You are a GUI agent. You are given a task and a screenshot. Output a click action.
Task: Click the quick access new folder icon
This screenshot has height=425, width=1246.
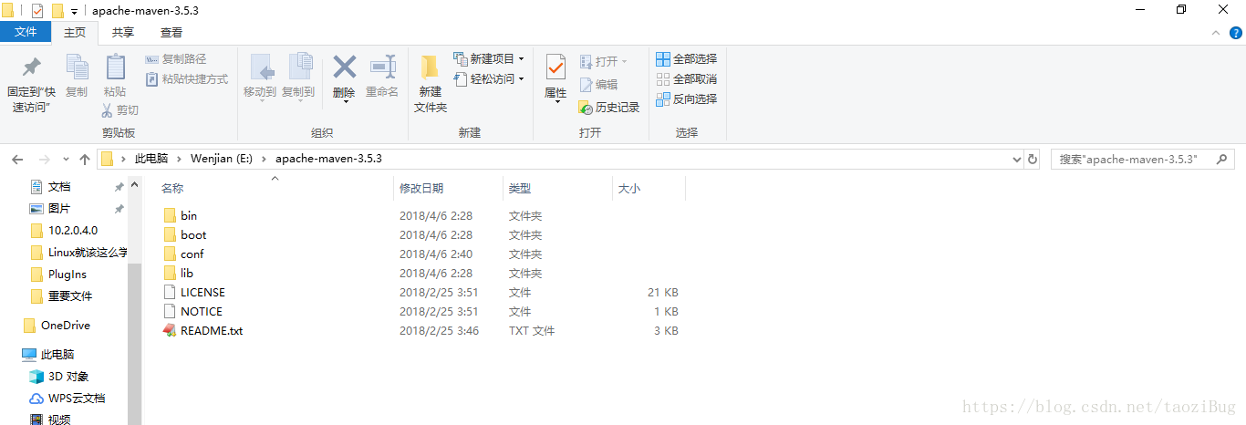click(x=57, y=11)
